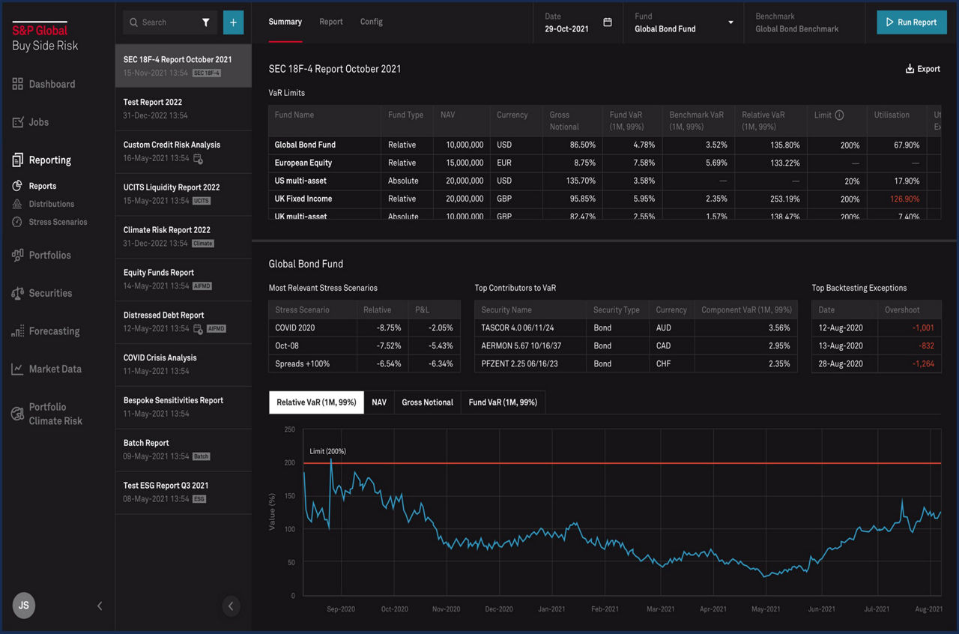Click the search magnifier icon
Screen dimensions: 959x634
point(134,22)
